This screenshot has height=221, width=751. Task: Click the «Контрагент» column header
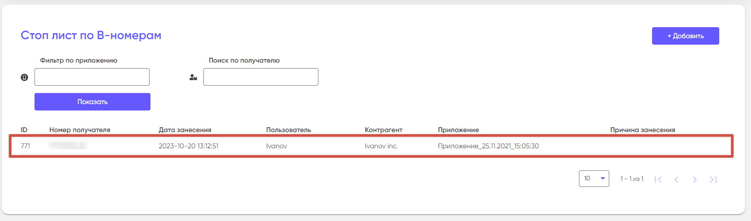[x=383, y=130]
